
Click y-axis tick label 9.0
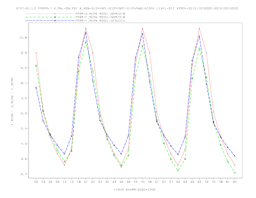(x=24, y=68)
